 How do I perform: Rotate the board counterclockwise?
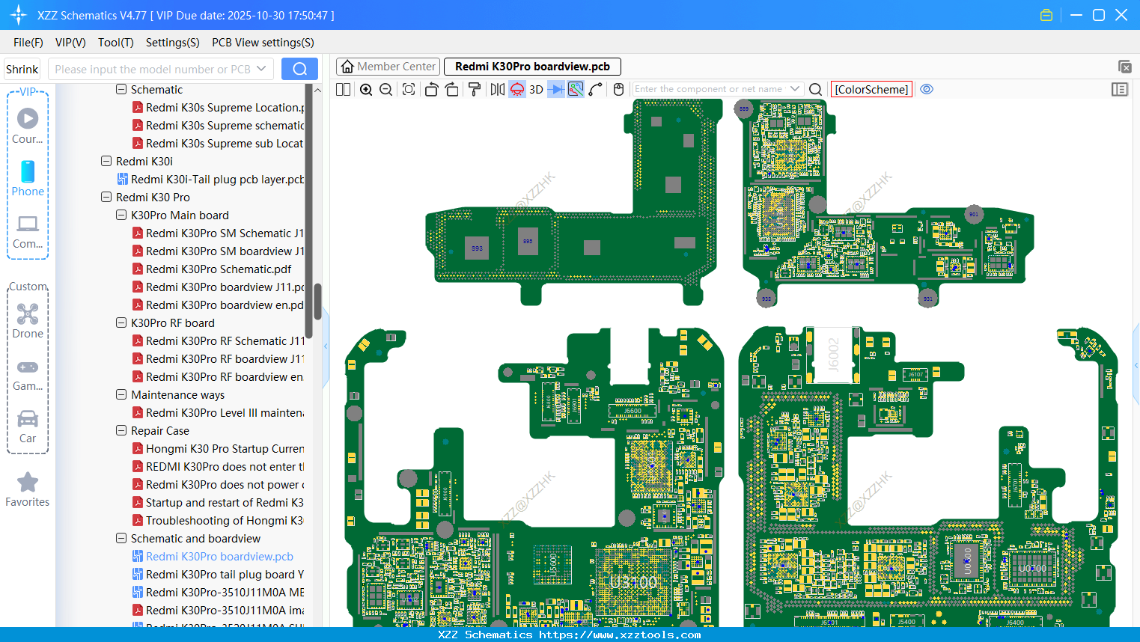[431, 90]
